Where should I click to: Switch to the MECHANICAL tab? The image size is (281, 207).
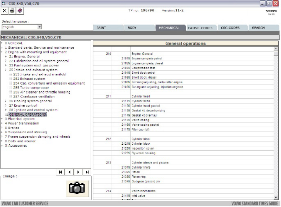click(170, 28)
